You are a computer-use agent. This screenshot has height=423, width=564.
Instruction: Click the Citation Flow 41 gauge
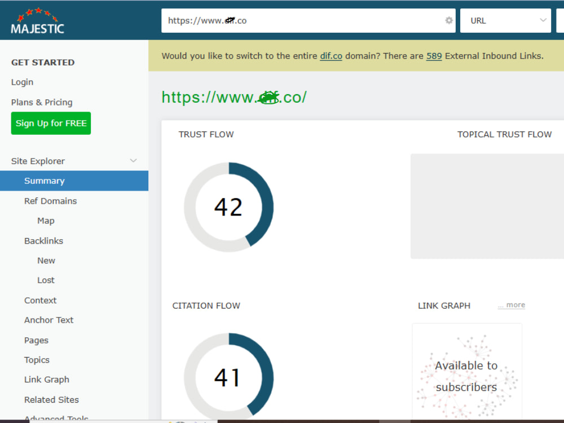(229, 376)
